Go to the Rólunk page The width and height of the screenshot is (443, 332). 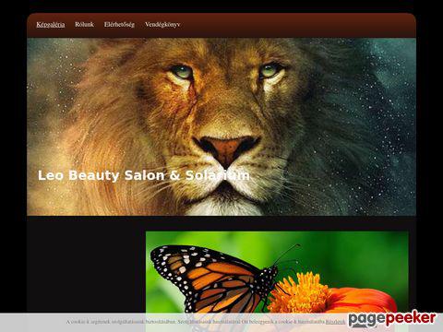(84, 24)
